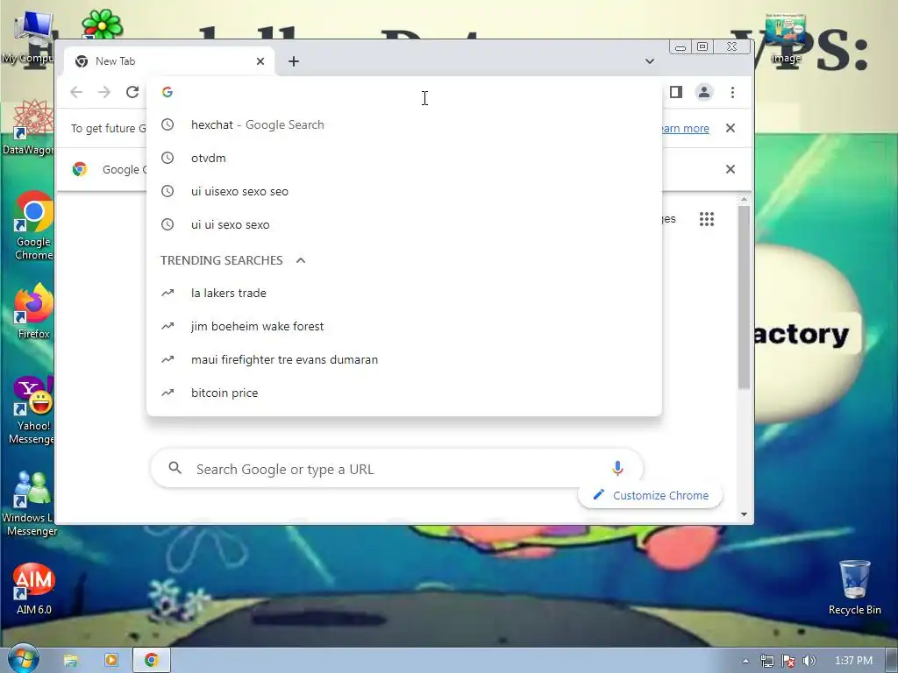Open the Google apps grid icon
Viewport: 898px width, 673px height.
707,218
